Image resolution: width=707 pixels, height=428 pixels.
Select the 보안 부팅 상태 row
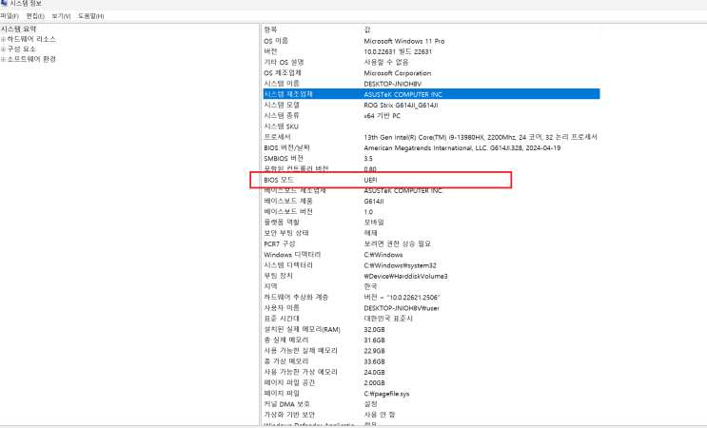pos(431,233)
